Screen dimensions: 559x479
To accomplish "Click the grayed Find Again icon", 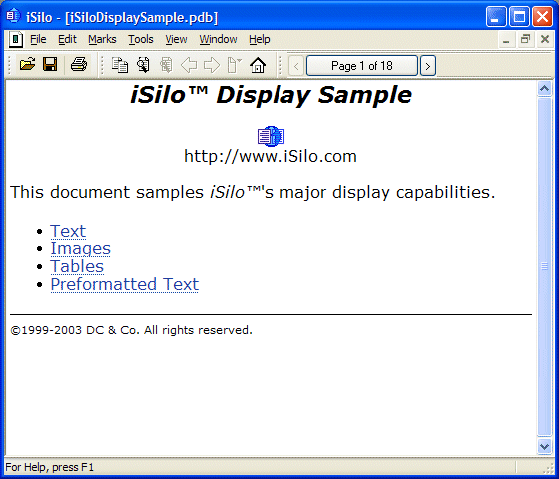I will point(166,65).
